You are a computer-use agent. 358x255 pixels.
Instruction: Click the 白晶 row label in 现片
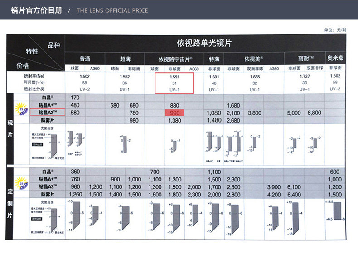click(48, 98)
